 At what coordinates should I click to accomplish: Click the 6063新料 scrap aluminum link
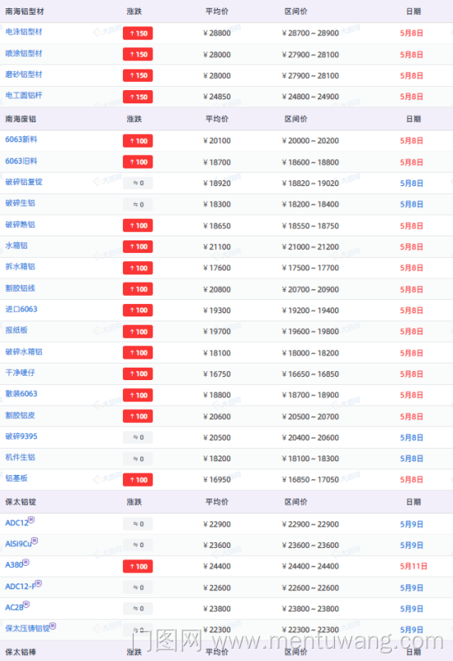[x=21, y=140]
